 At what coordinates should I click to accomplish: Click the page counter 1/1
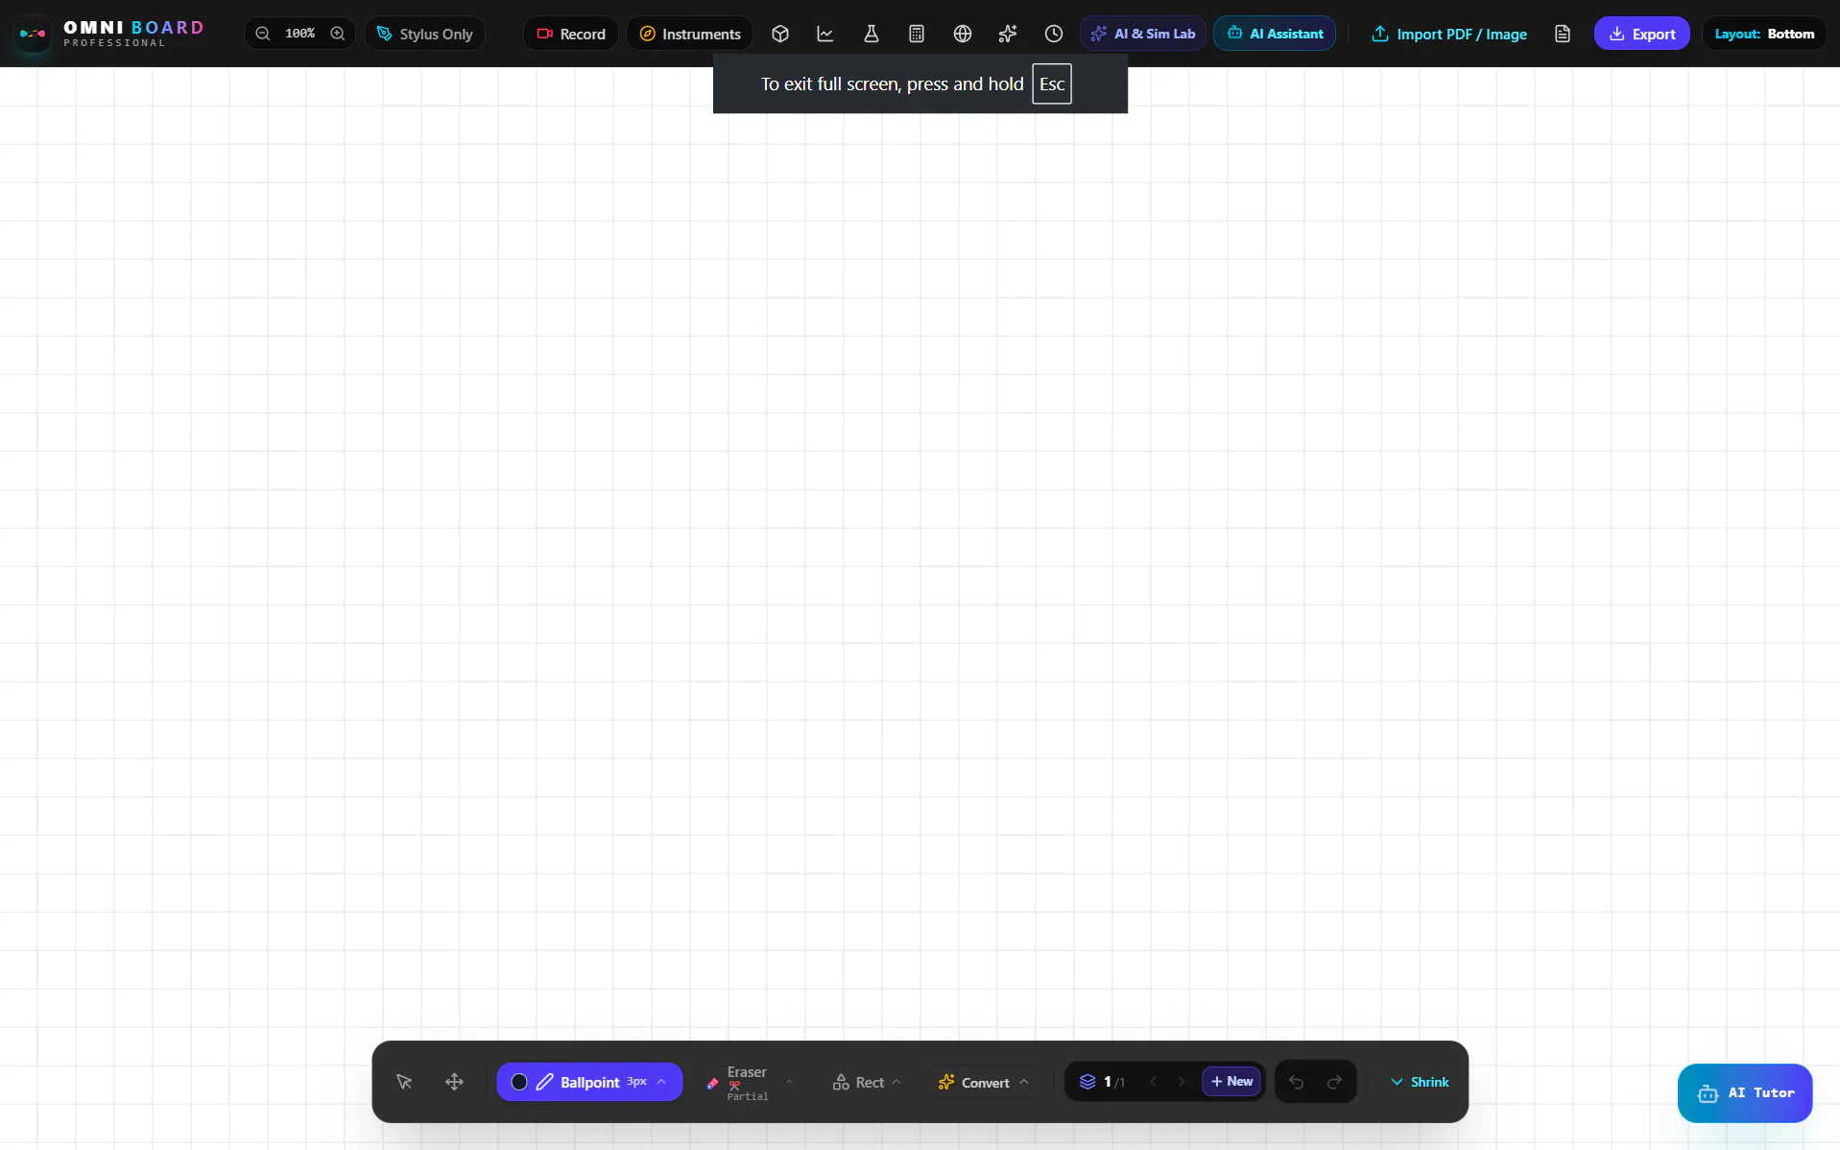(1114, 1082)
